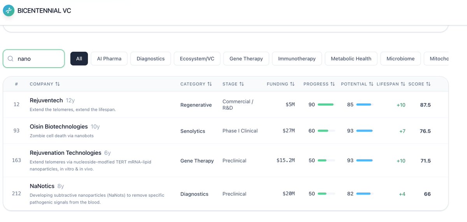Click Rejuventech green progress bar
The image size is (467, 222).
click(326, 105)
